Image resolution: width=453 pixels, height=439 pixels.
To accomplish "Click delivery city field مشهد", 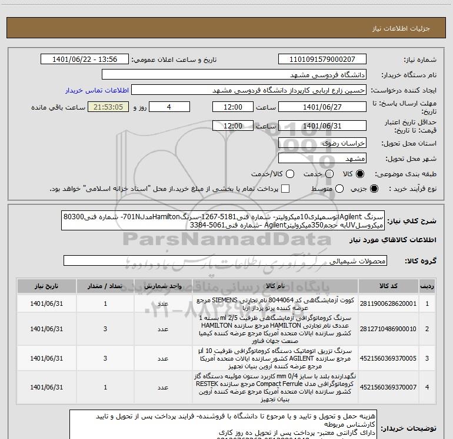I will click(322, 159).
